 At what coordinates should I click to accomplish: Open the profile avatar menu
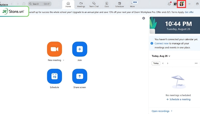pyautogui.click(x=181, y=4)
